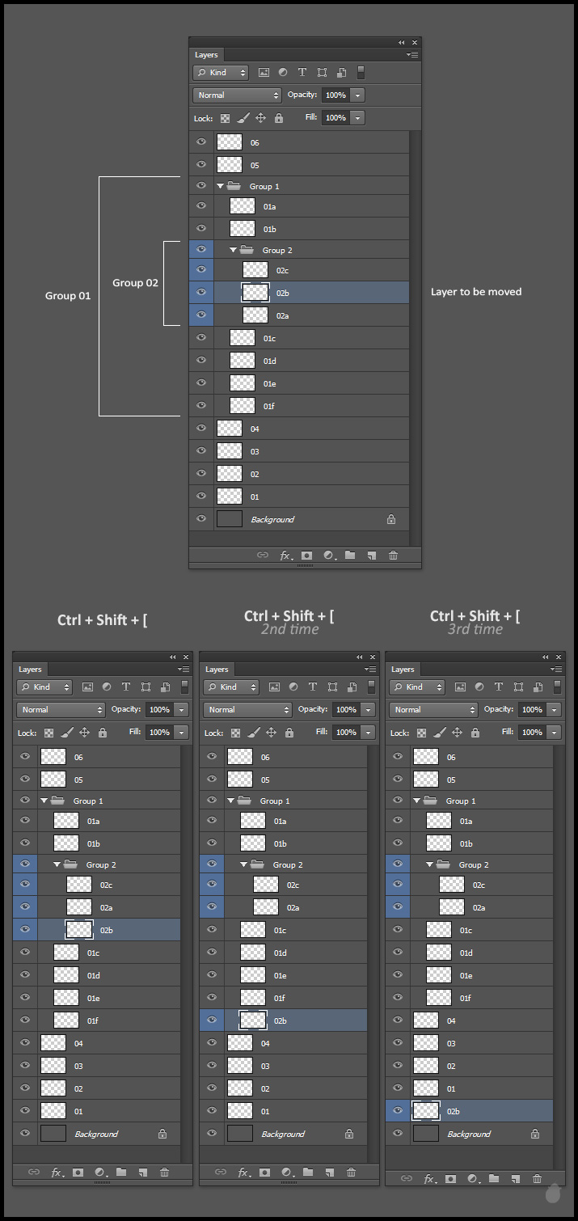The image size is (578, 1221).
Task: Click the Layers tab in the top panel
Action: [x=206, y=55]
